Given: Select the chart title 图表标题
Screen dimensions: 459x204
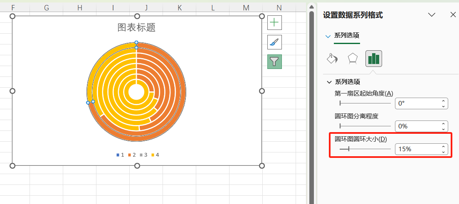Looking at the screenshot, I should pos(136,27).
